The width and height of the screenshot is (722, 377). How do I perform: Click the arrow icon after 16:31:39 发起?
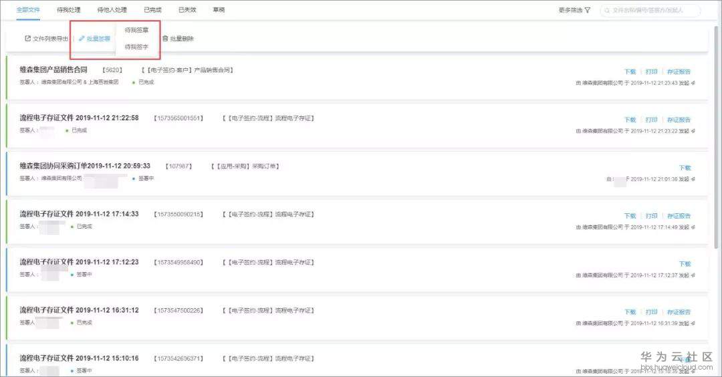click(x=693, y=324)
